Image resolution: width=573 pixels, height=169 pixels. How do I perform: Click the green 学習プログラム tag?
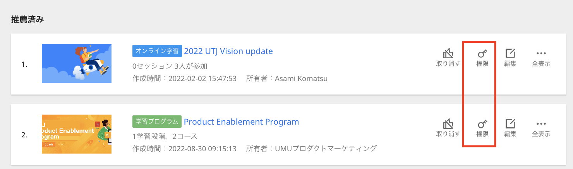pos(157,122)
